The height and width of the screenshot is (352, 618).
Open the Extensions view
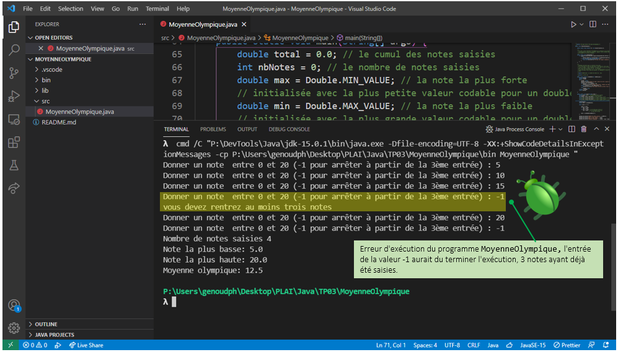pos(14,143)
